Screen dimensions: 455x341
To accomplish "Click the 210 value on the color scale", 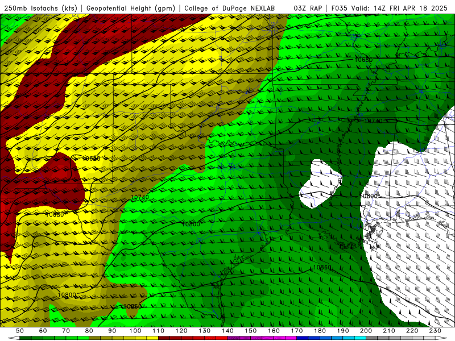I will 390,331.
